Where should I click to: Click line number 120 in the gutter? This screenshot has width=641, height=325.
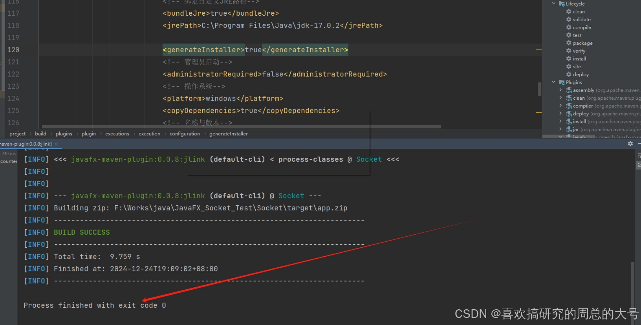(13, 50)
